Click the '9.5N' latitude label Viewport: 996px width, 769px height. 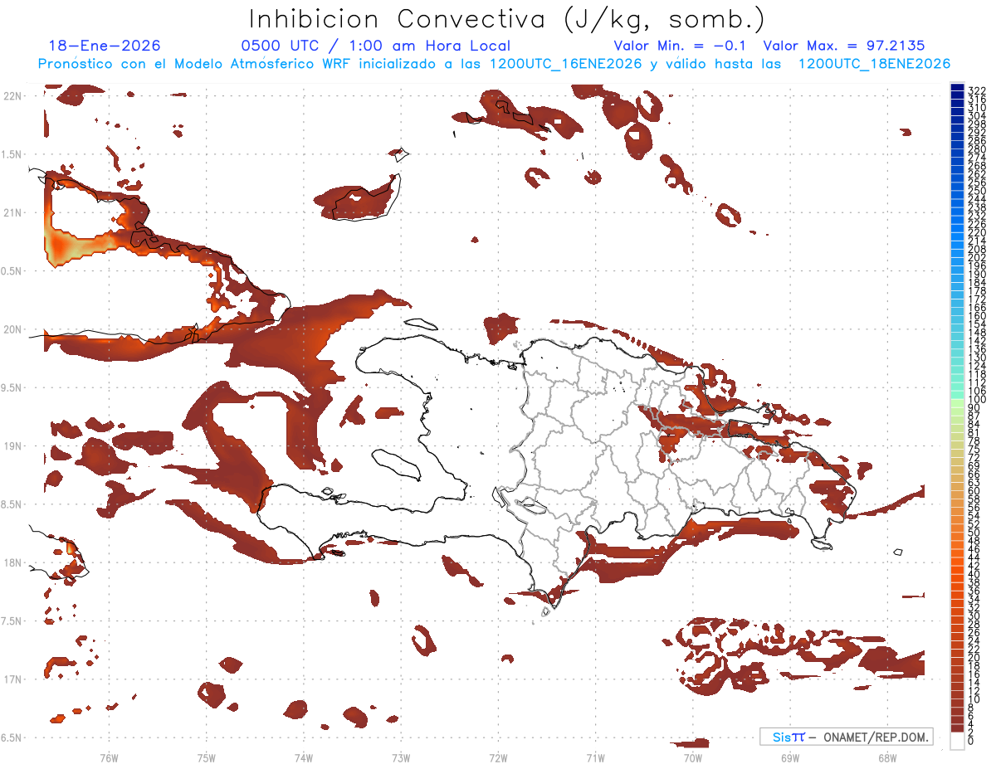click(x=12, y=388)
